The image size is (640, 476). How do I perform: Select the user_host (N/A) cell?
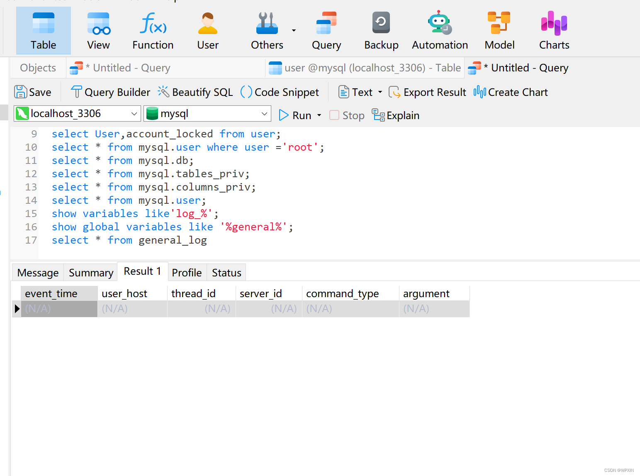coord(132,309)
